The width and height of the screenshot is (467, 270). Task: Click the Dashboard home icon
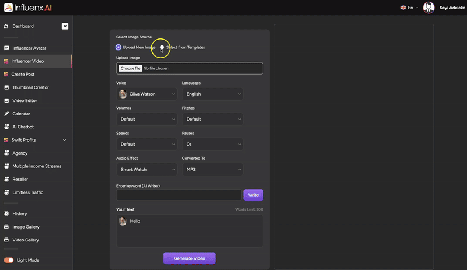pyautogui.click(x=6, y=26)
